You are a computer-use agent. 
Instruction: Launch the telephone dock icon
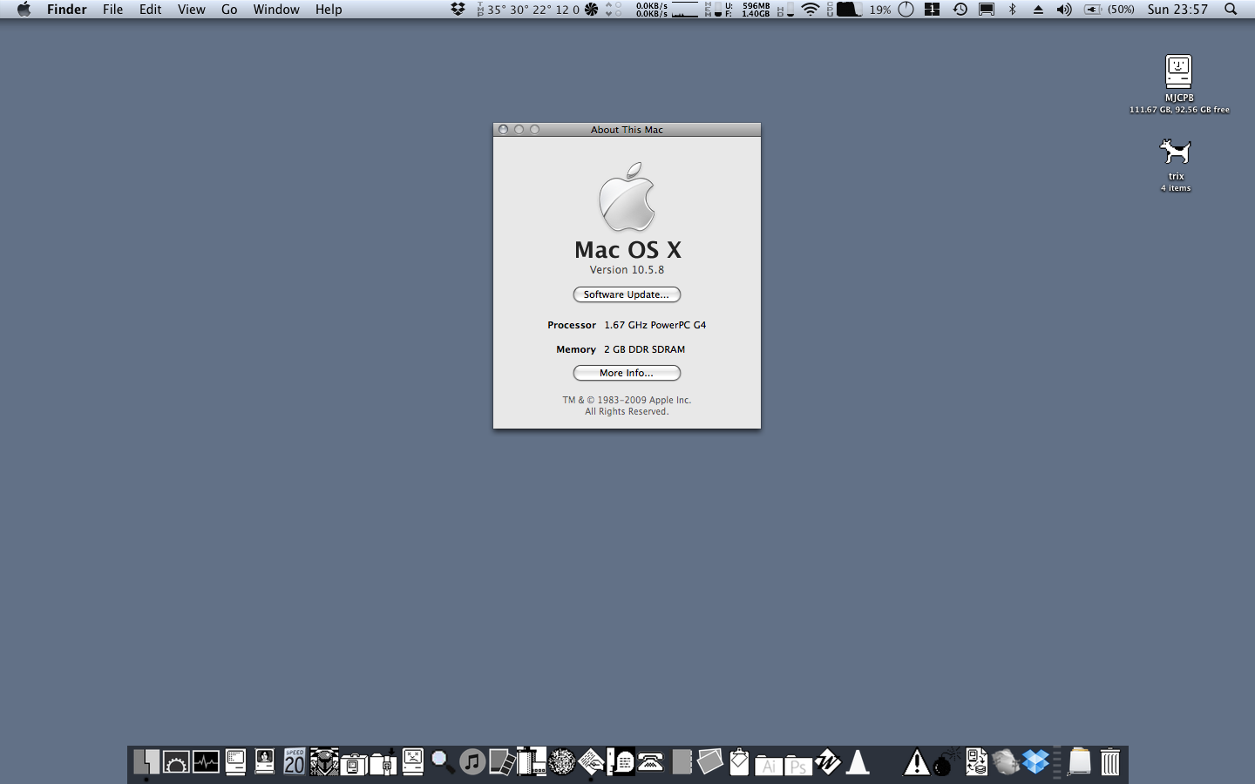(650, 762)
